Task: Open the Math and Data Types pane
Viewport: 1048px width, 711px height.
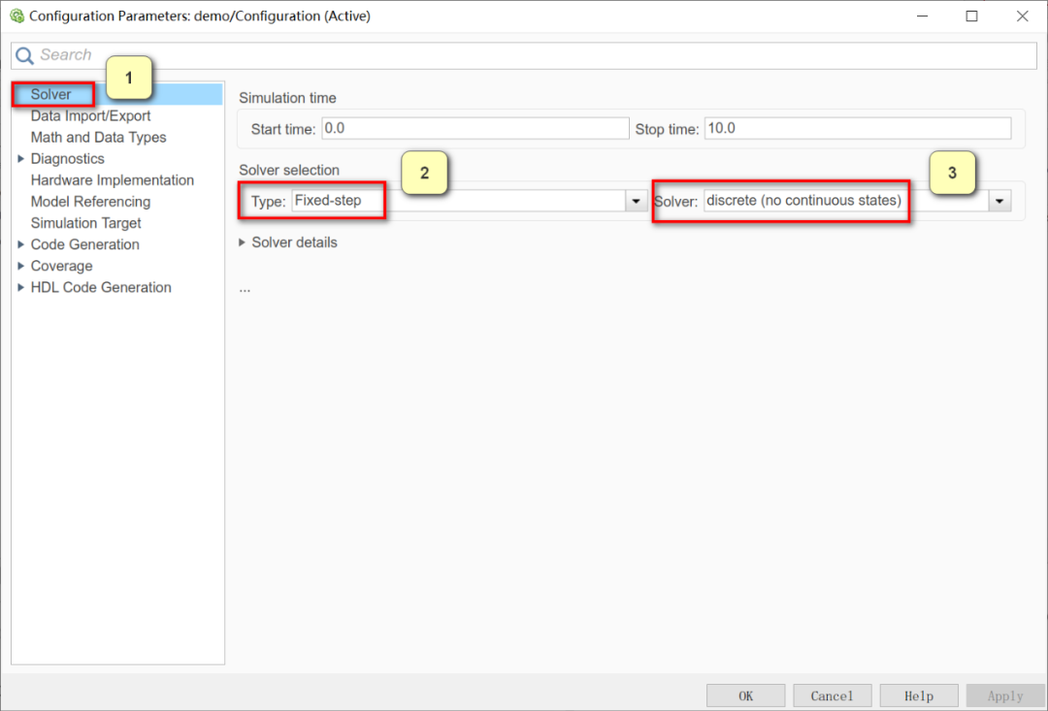Action: (98, 137)
